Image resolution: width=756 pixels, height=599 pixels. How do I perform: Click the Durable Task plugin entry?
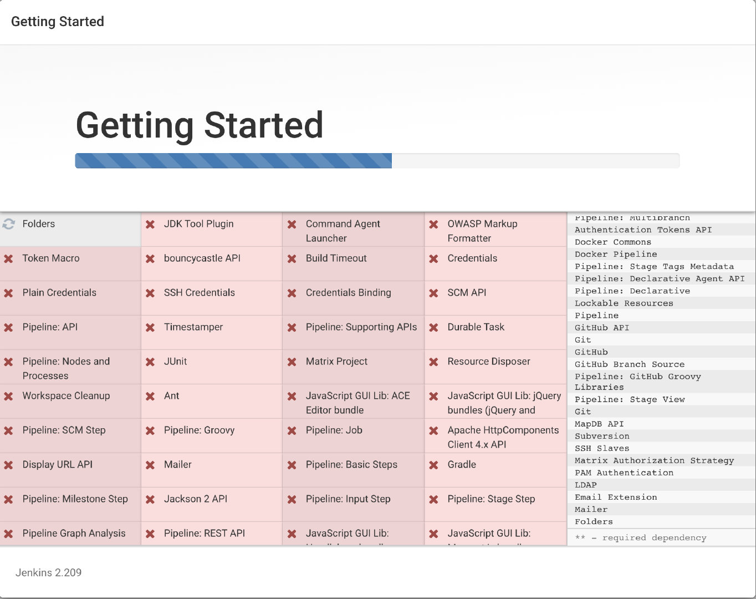476,327
